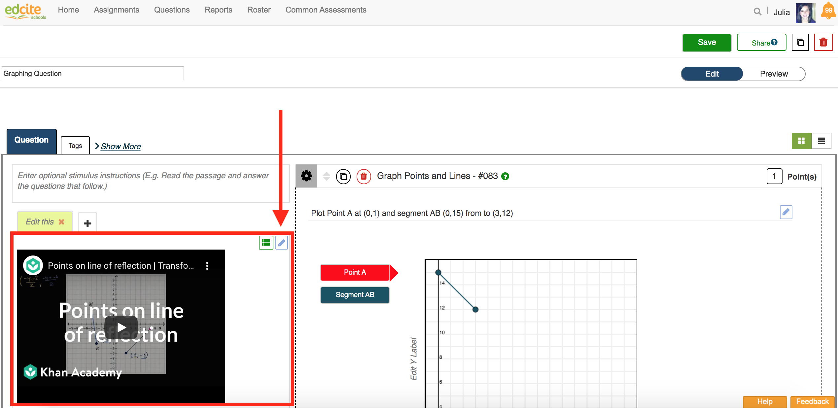The width and height of the screenshot is (838, 408).
Task: Click the copy question icon near the trash button
Action: tap(800, 42)
